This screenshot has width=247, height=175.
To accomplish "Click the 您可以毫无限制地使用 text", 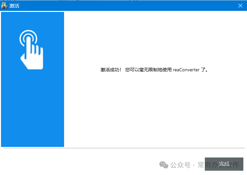I will tap(149, 70).
